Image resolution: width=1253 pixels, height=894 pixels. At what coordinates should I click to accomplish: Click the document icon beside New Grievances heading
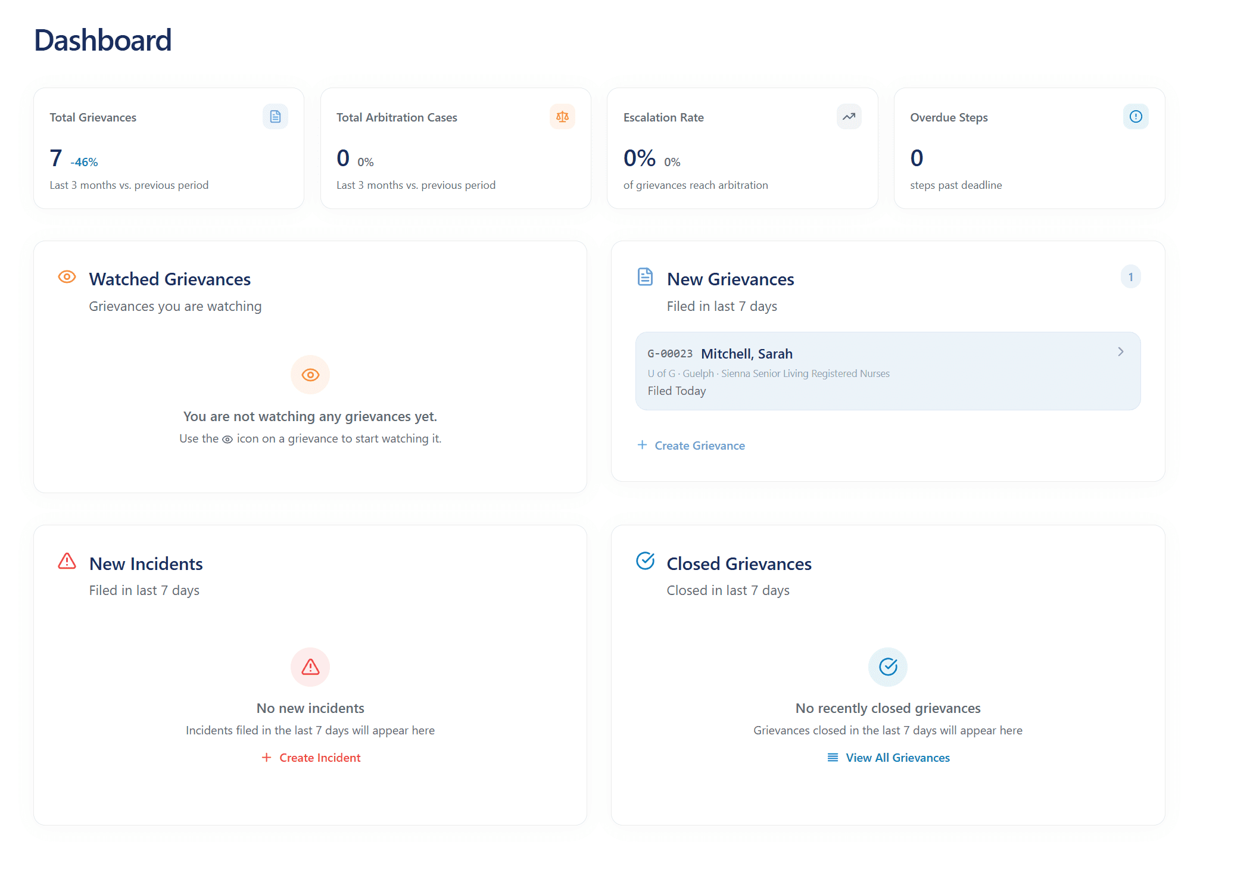[645, 276]
